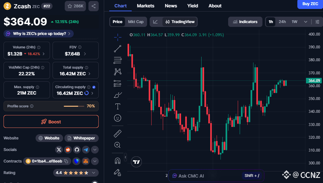The image size is (323, 183).
Task: Show info tooltip for Profile score
Action: [x=32, y=106]
